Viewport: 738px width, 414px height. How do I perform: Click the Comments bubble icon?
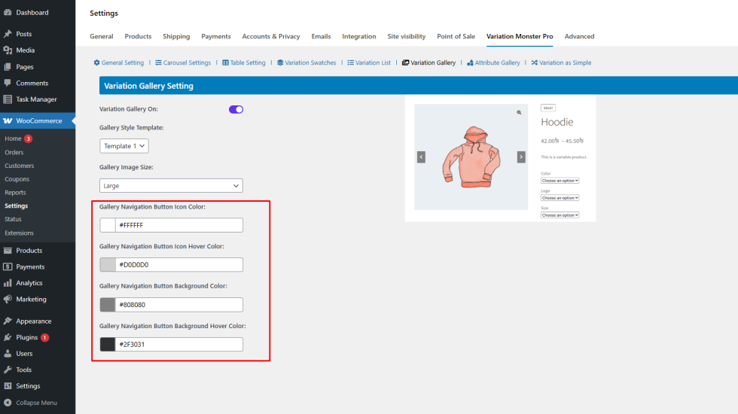coord(8,83)
